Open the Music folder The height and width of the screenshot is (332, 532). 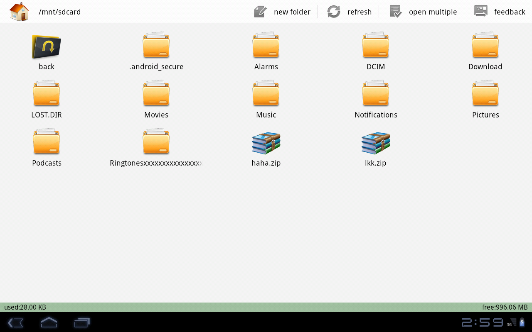click(x=266, y=93)
